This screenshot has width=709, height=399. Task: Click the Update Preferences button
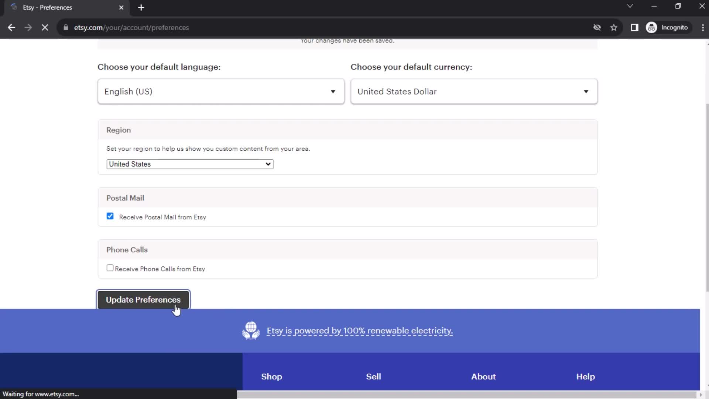click(x=143, y=299)
